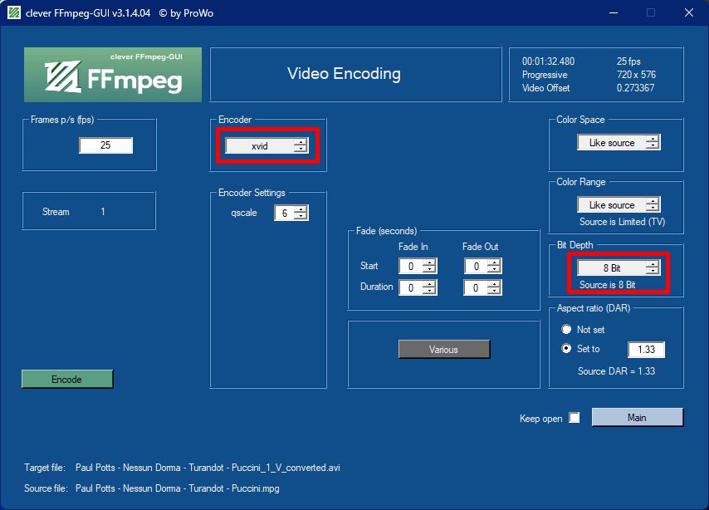Step Color Range selector up arrow

[653, 201]
